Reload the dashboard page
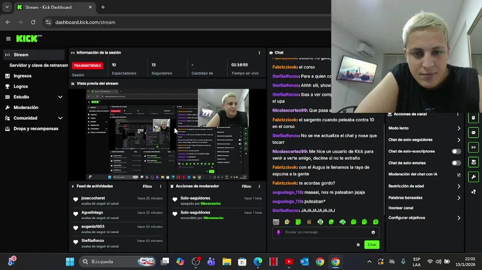482x270 pixels. pos(33,22)
